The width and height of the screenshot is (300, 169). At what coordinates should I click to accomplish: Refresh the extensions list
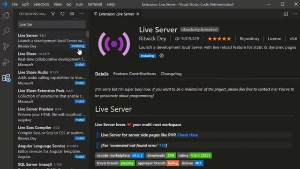point(62,14)
